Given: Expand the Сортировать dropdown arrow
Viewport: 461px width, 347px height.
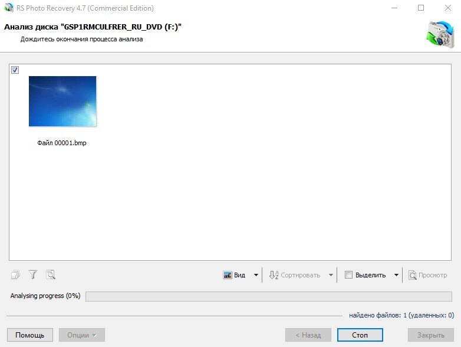Looking at the screenshot, I should tap(331, 275).
